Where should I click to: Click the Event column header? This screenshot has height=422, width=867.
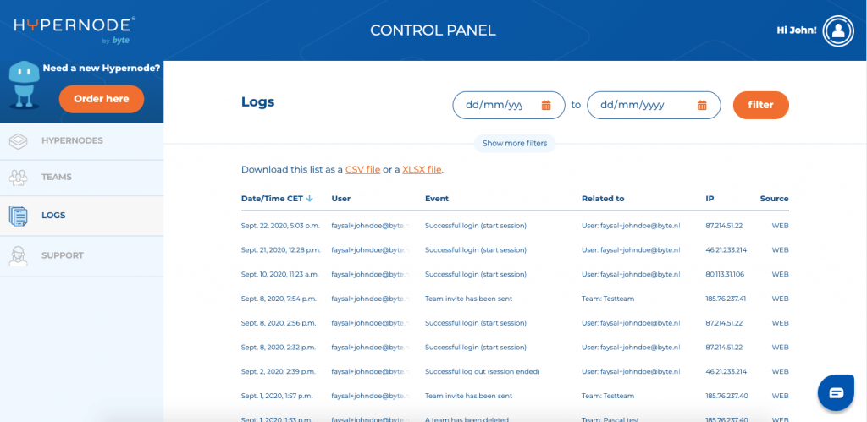coord(437,199)
